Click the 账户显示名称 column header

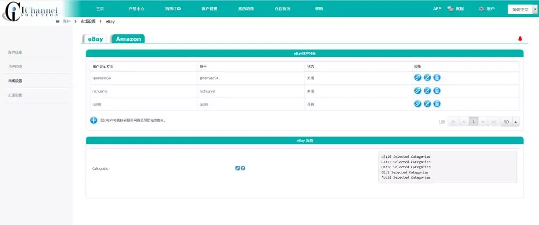click(x=102, y=66)
